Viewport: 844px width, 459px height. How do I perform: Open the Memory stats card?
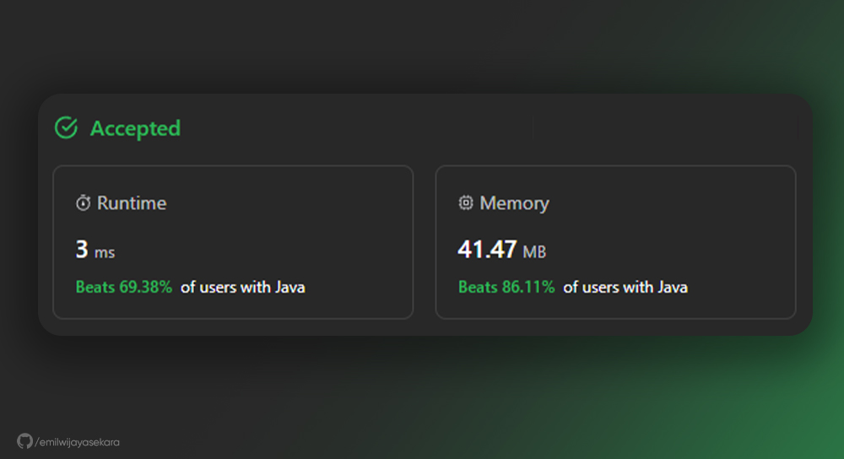[x=616, y=242]
